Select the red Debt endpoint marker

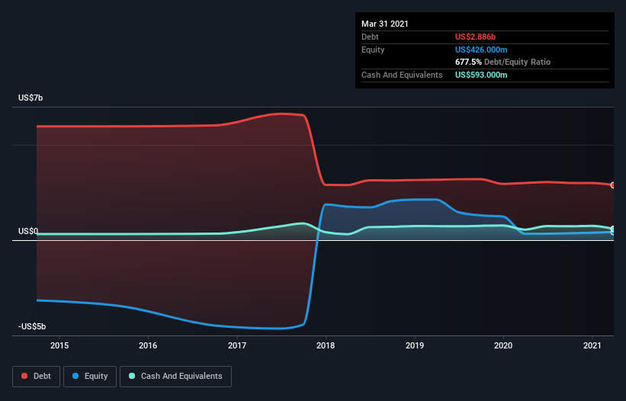(613, 185)
